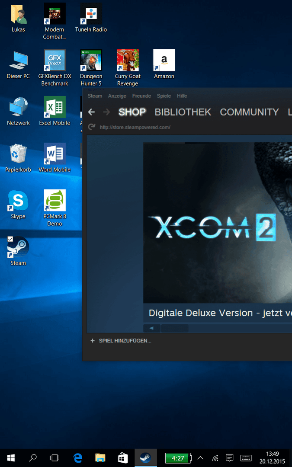Open the Spiele menu
This screenshot has height=467, width=292.
164,96
